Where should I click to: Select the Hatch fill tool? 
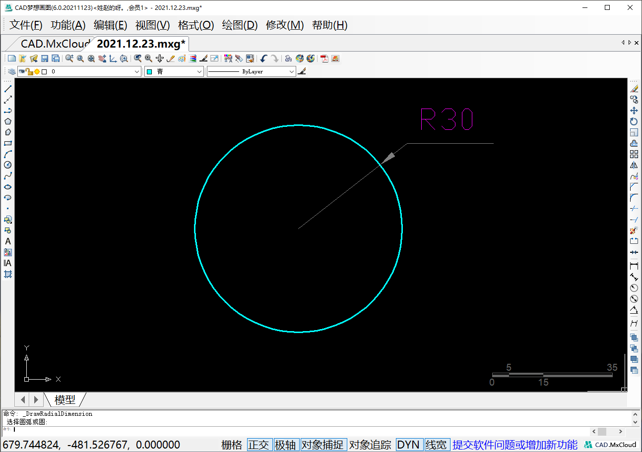(8, 274)
